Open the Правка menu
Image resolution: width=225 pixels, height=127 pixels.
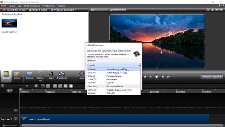click(x=12, y=6)
